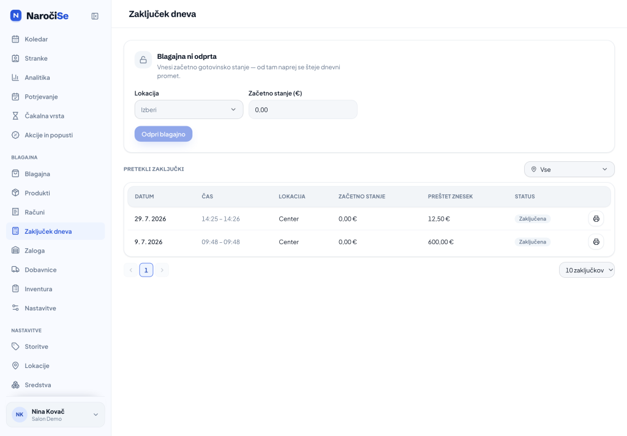
Task: Click the 'Blagajna ni odprta' lock icon
Action: tap(143, 60)
